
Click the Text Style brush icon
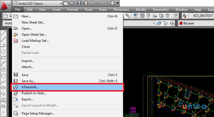coord(185,16)
